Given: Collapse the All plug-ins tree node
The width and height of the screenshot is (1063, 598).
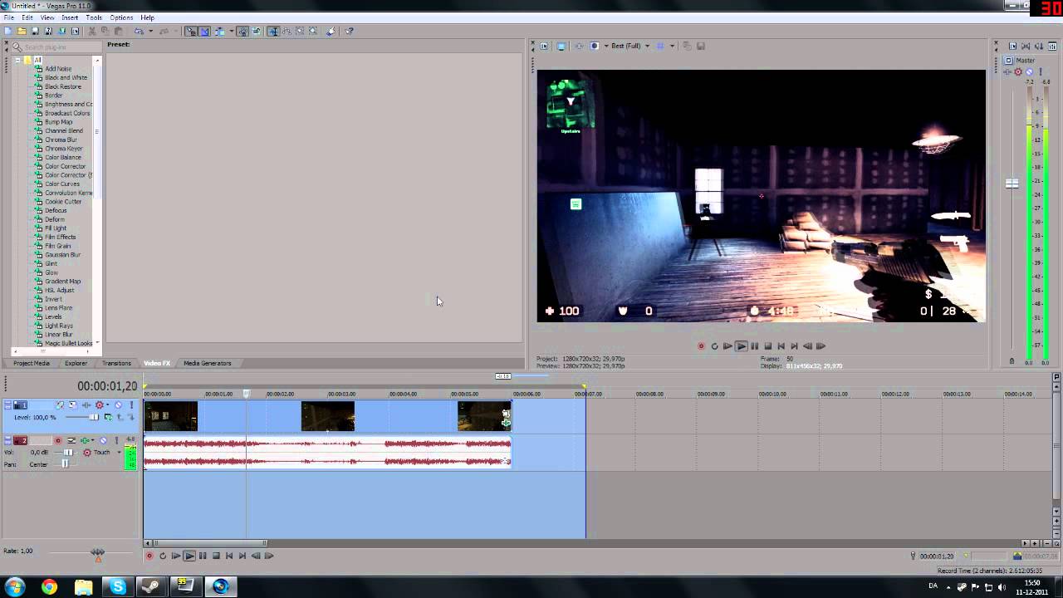Looking at the screenshot, I should pyautogui.click(x=17, y=61).
